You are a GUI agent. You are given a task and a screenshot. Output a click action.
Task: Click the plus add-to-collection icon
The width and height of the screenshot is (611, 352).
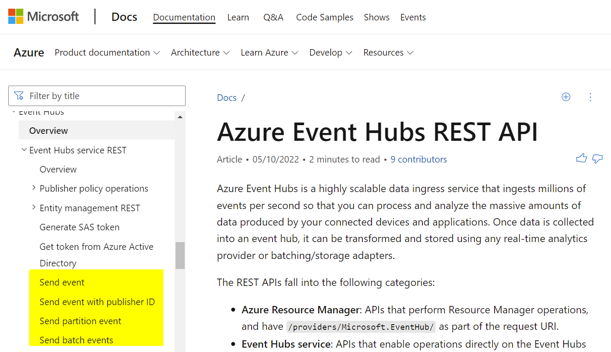[x=566, y=97]
